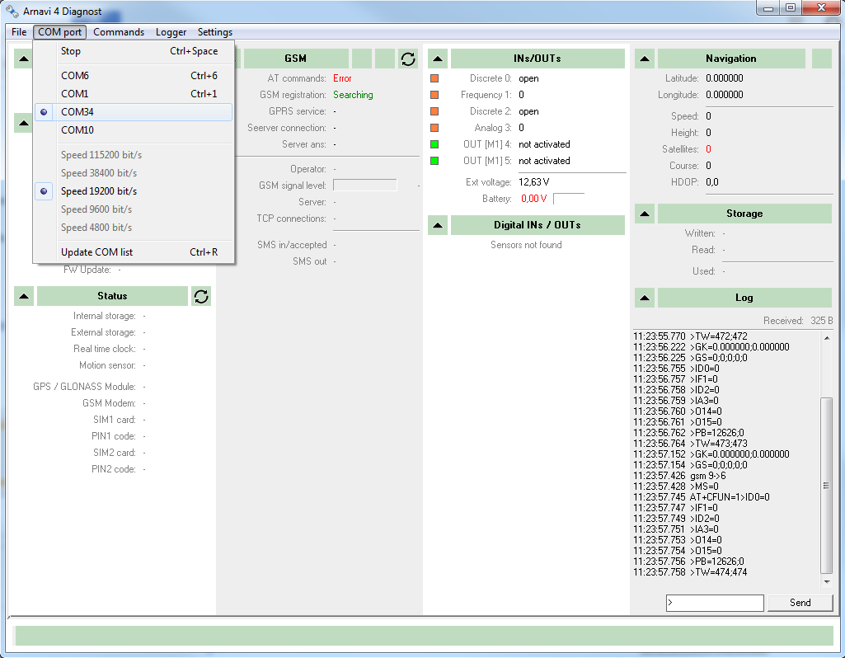Click the Status panel header
The width and height of the screenshot is (845, 658).
[112, 296]
